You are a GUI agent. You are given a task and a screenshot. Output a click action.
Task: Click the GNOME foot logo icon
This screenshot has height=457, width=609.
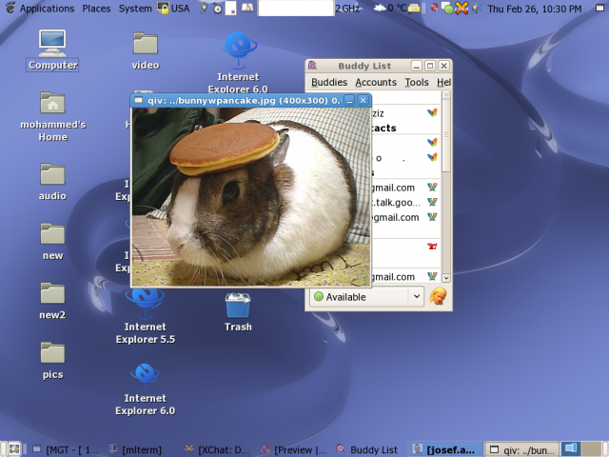pyautogui.click(x=10, y=8)
